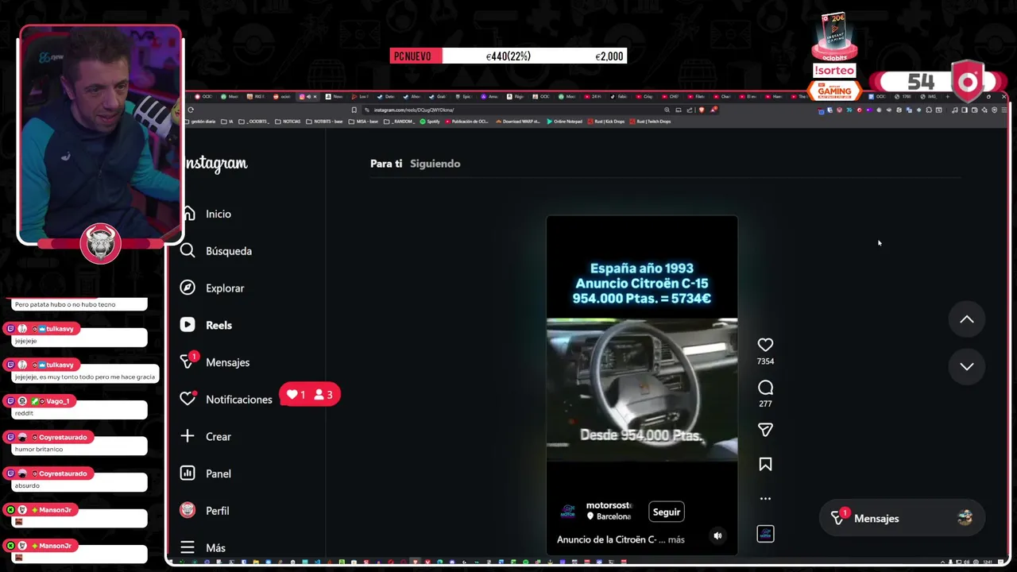Open the Brave Rewards triangle icon
The height and width of the screenshot is (572, 1017).
pos(713,110)
